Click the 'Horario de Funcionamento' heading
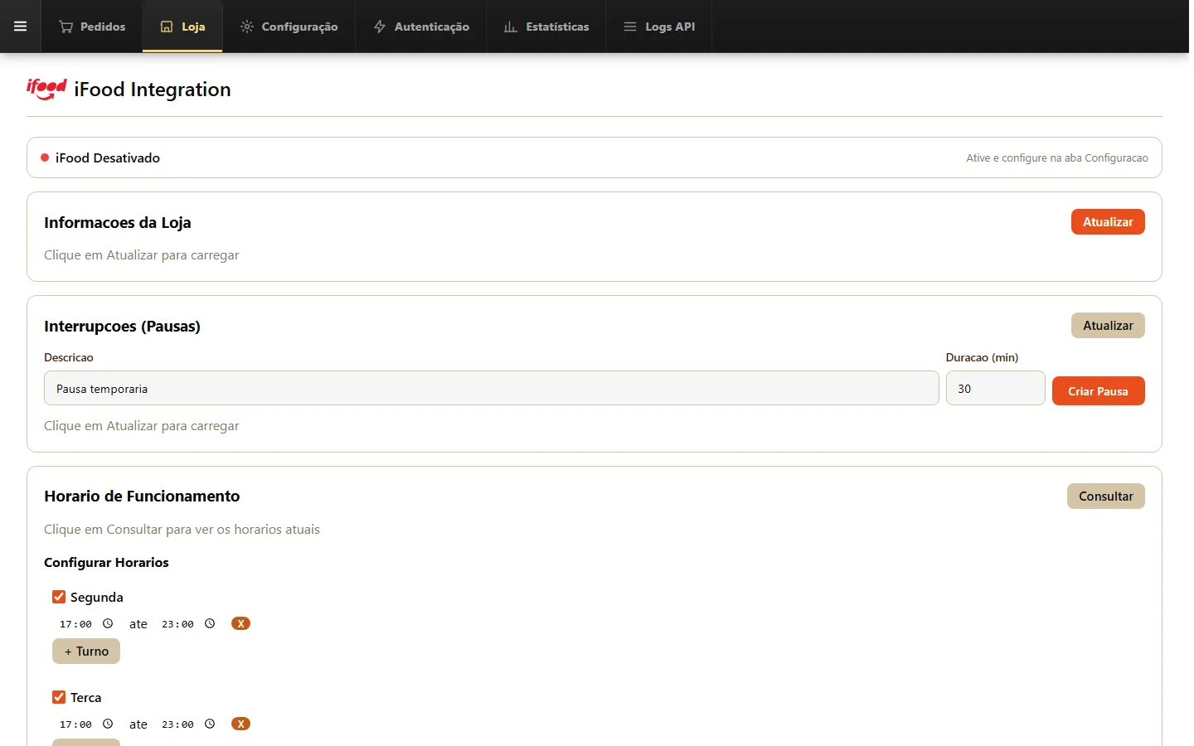The height and width of the screenshot is (746, 1194). [142, 497]
